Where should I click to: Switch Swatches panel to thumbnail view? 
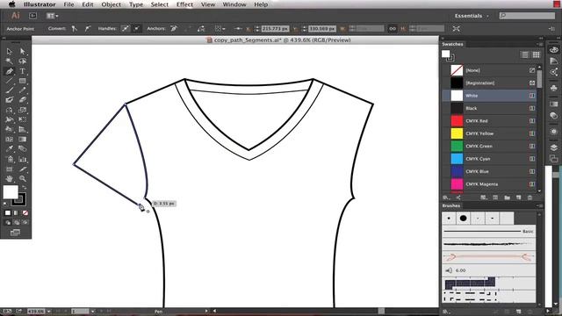coord(536,54)
